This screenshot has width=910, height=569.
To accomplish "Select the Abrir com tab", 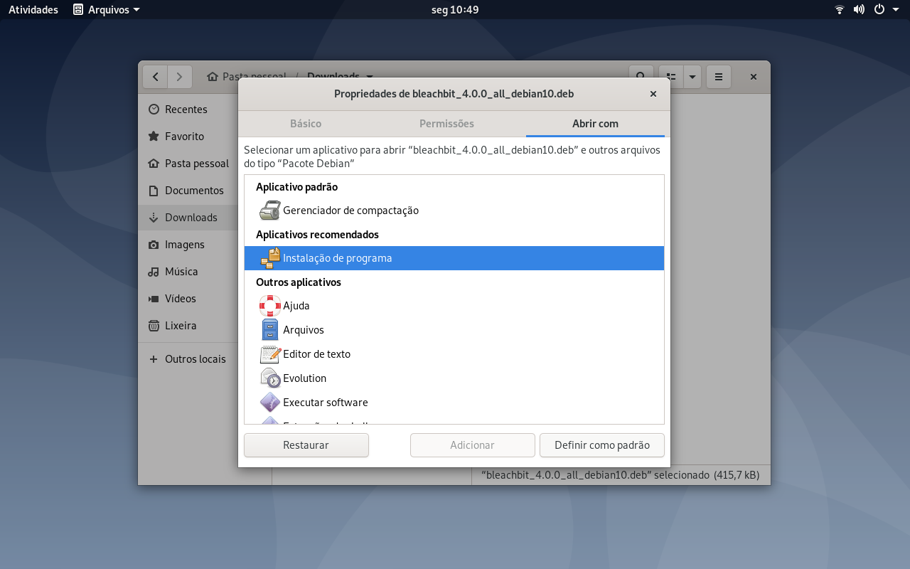I will (x=595, y=124).
